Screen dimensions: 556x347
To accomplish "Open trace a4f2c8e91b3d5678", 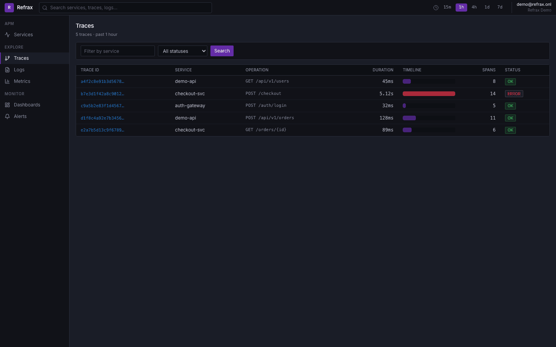I will (102, 81).
